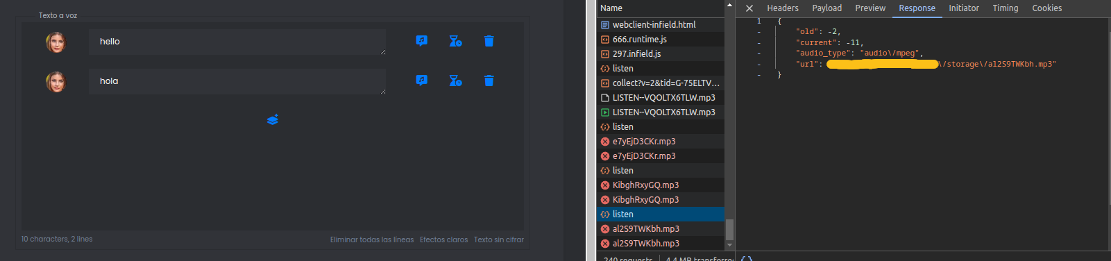Switch to the Preview tab
This screenshot has height=261, width=1111.
coord(870,8)
